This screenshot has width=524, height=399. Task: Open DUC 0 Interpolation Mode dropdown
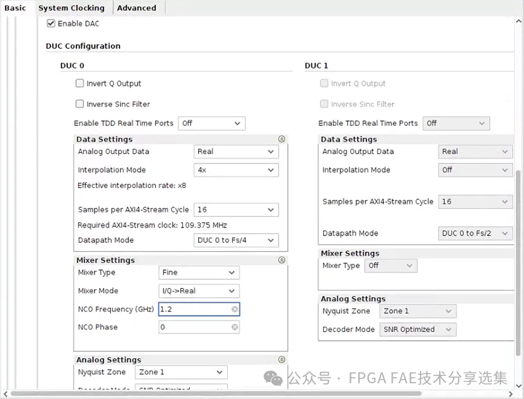pos(236,170)
